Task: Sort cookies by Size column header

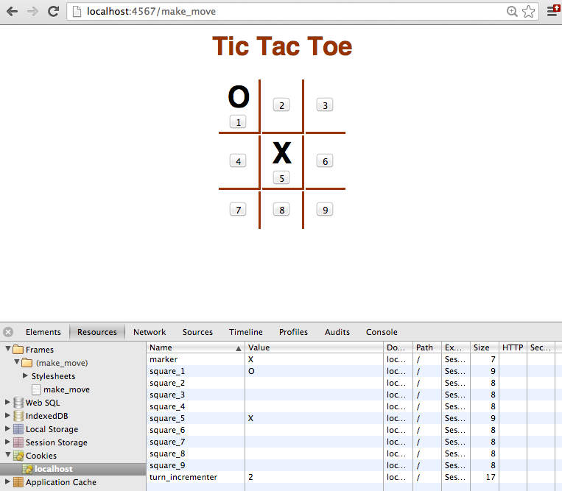Action: [485, 347]
